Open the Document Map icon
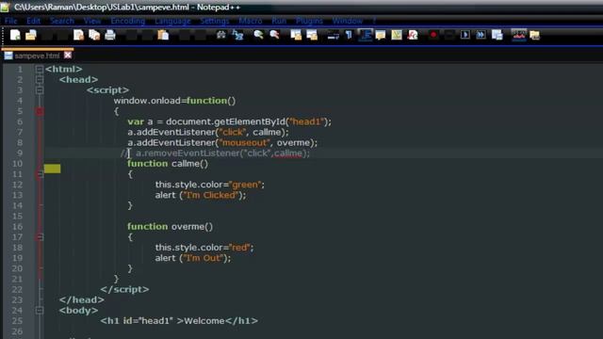 pos(397,35)
